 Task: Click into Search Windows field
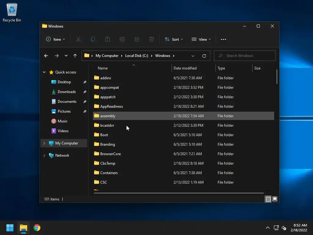pyautogui.click(x=245, y=56)
